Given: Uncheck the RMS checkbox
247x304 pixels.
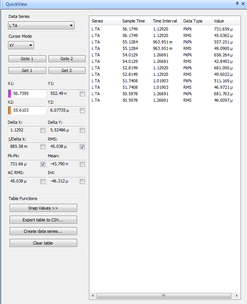Looking at the screenshot, I should tap(82, 147).
